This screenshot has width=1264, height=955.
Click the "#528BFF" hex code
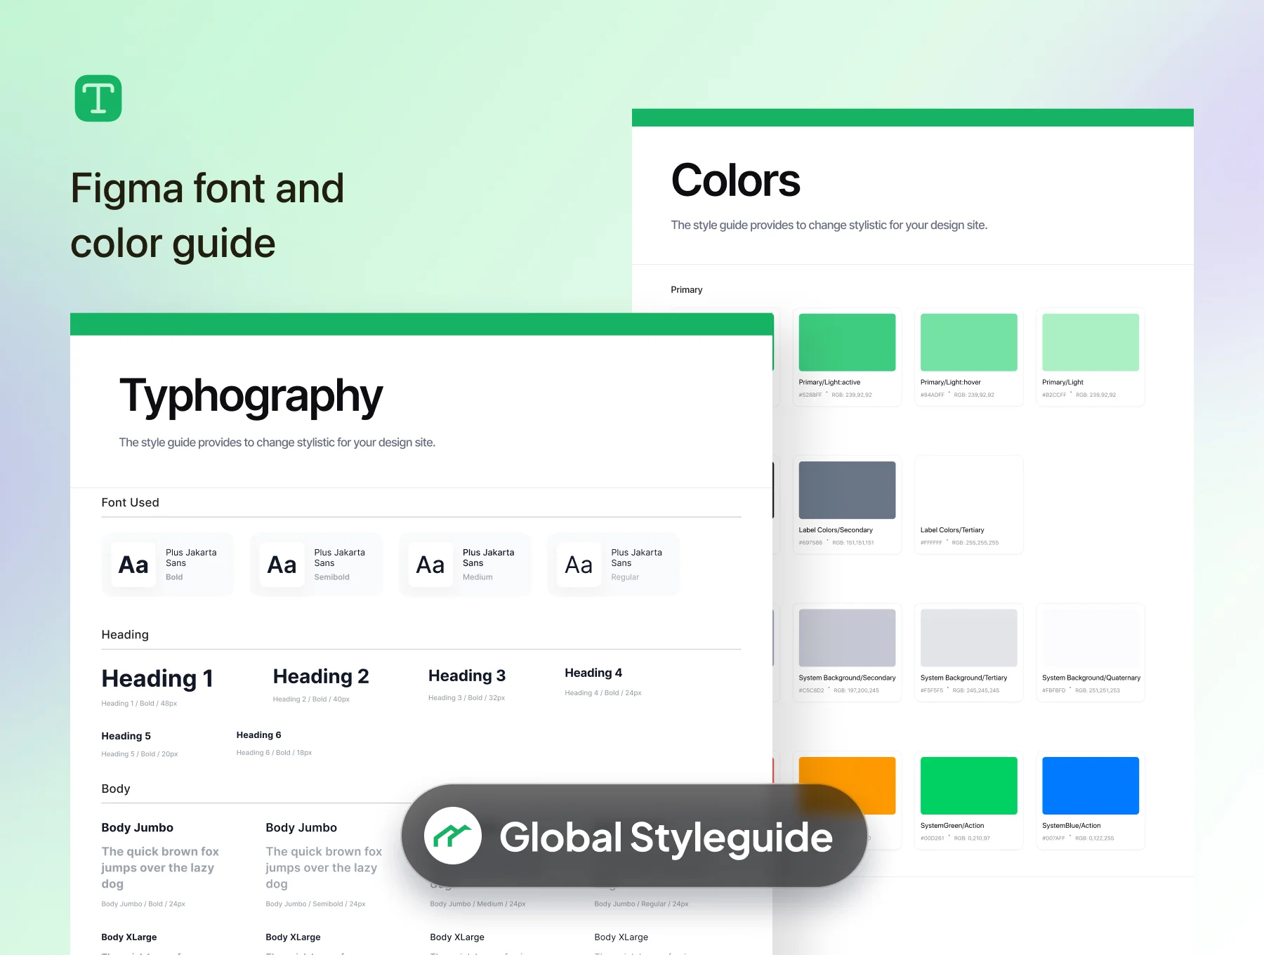click(810, 395)
